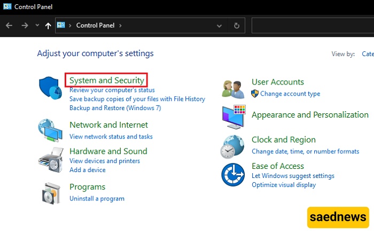Click Change date, time, or number formats

point(305,151)
